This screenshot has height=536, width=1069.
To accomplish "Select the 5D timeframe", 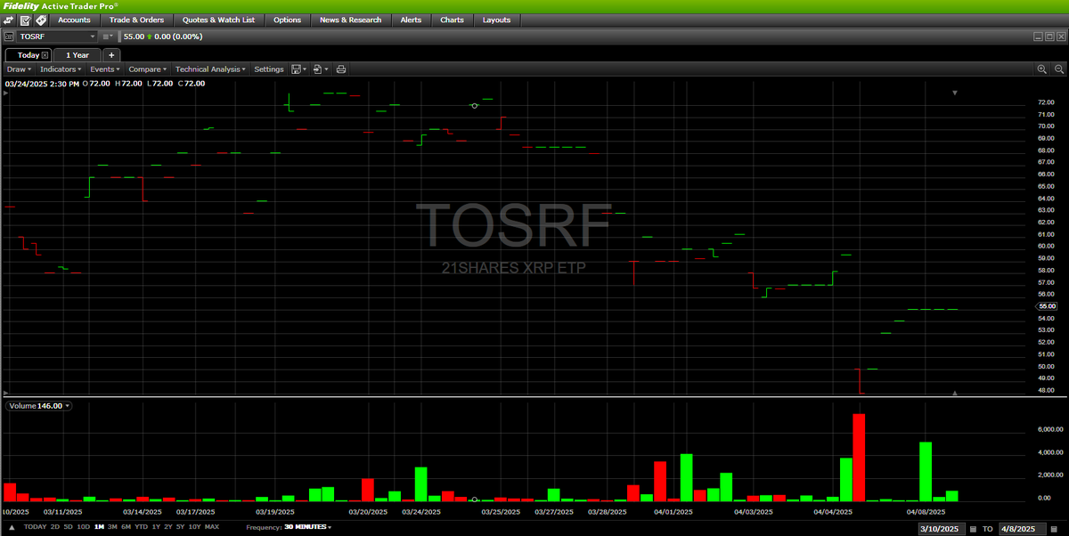I will [69, 527].
